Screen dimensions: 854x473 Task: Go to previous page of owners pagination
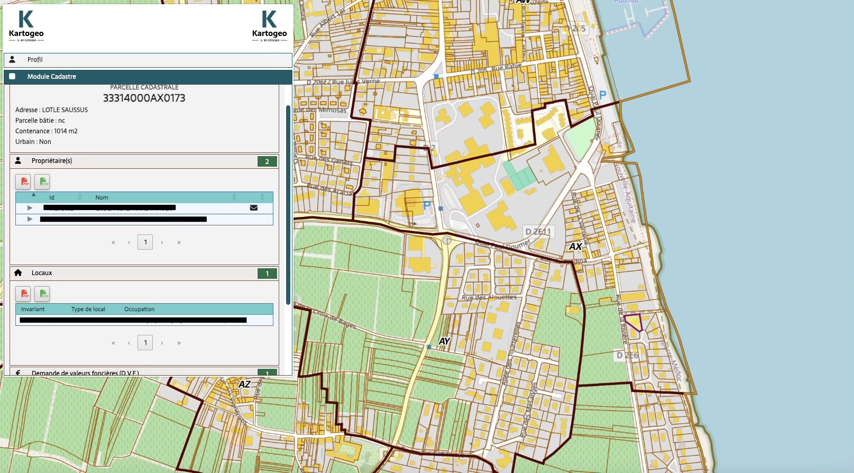click(x=129, y=242)
